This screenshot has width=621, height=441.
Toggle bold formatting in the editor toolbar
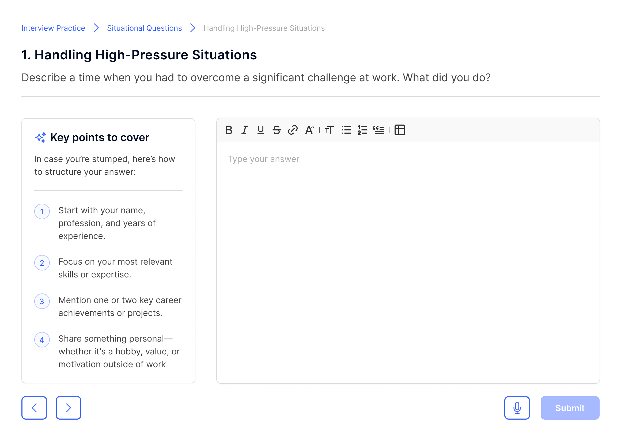(x=229, y=130)
